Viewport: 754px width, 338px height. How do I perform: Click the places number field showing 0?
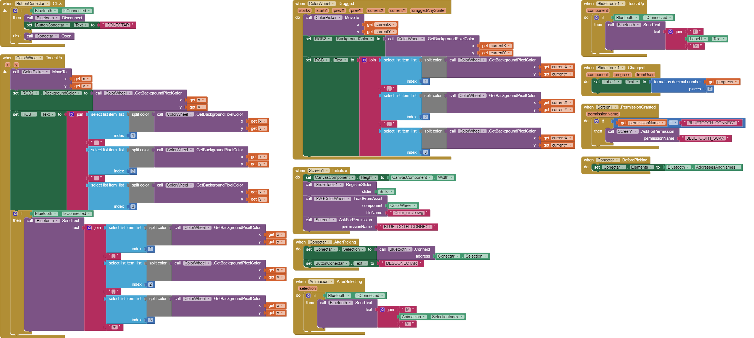(x=710, y=89)
